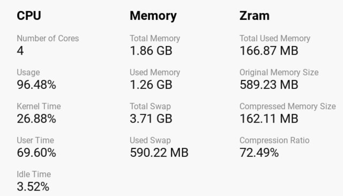
Task: Select the Kernel Time 26.88% reading
Action: pos(36,119)
